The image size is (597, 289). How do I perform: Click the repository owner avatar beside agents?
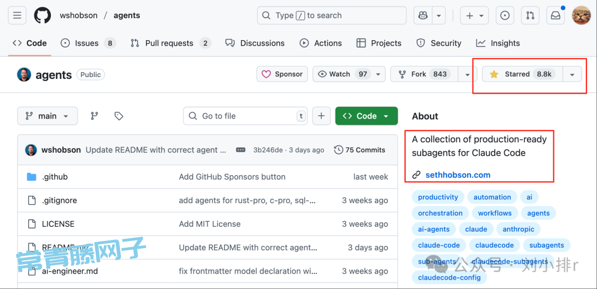[x=24, y=74]
